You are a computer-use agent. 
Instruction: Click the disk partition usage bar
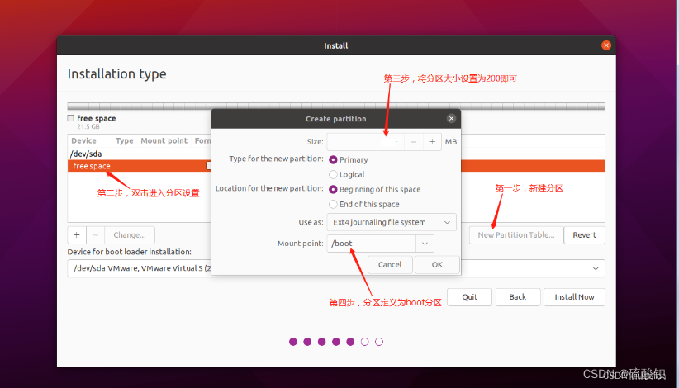336,106
